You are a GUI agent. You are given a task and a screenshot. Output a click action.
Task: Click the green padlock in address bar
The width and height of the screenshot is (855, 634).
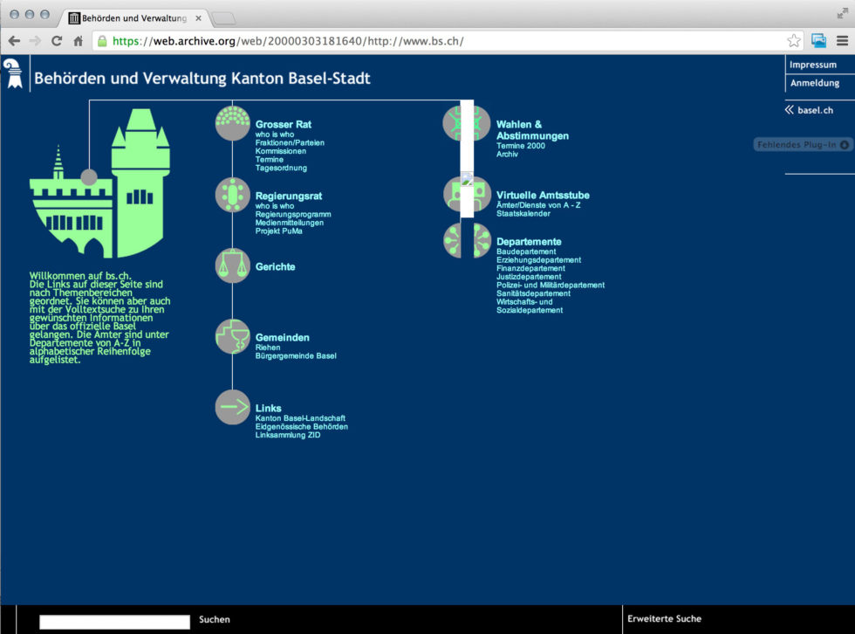[x=102, y=41]
